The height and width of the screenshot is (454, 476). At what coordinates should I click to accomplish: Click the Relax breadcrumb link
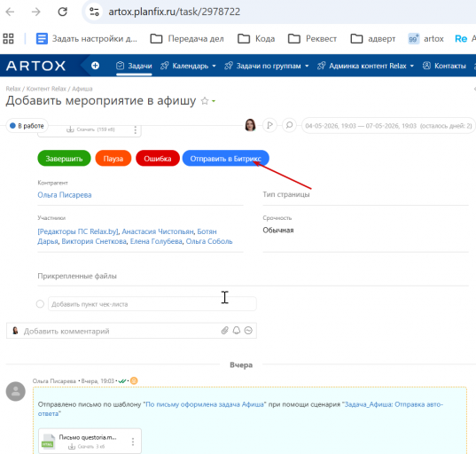13,89
